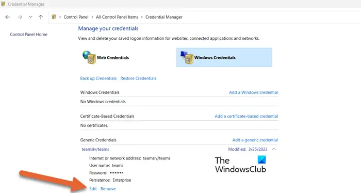This screenshot has width=361, height=193.
Task: Expand chevron after Control Panel breadcrumb
Action: pos(92,17)
